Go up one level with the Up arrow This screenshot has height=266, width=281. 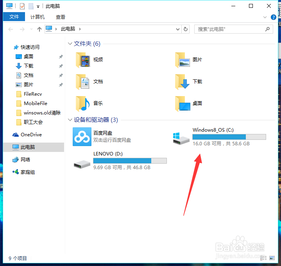coord(39,29)
